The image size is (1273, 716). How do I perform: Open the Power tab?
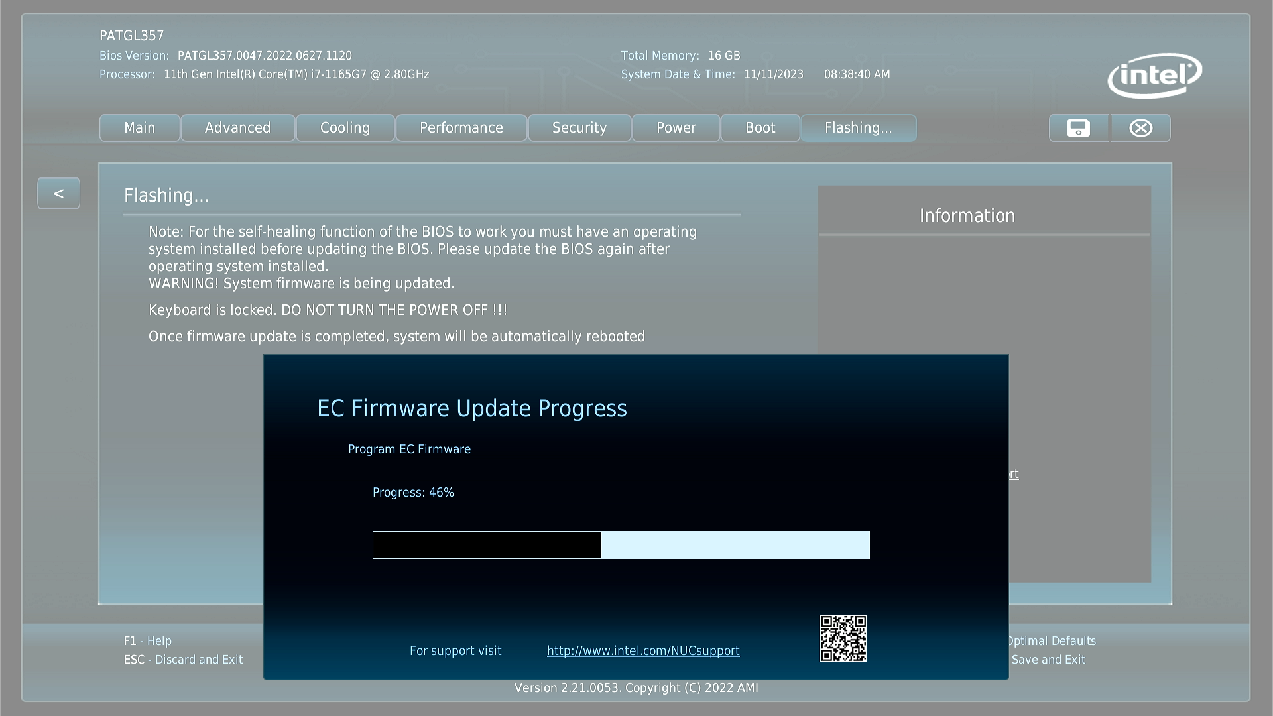[676, 128]
